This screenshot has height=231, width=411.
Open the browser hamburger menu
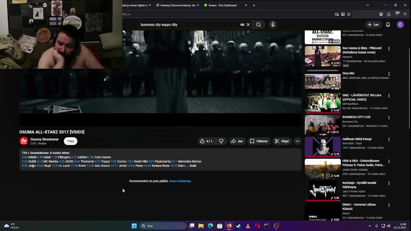coord(405,14)
